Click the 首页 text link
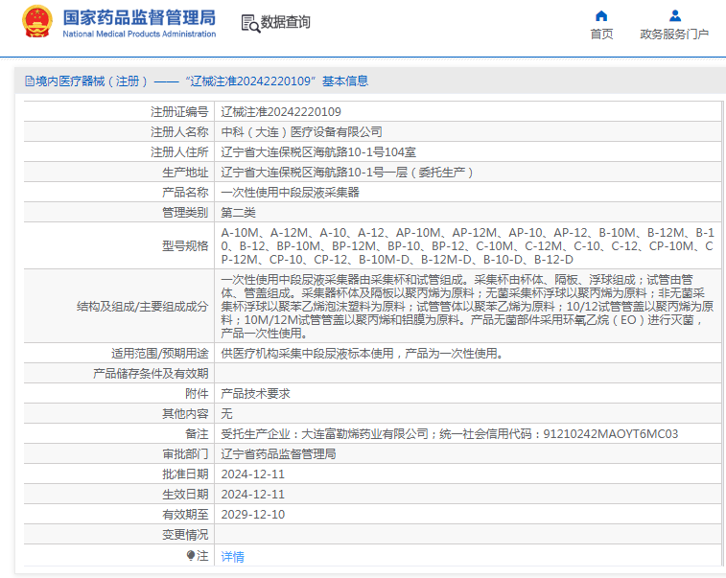 [x=601, y=35]
